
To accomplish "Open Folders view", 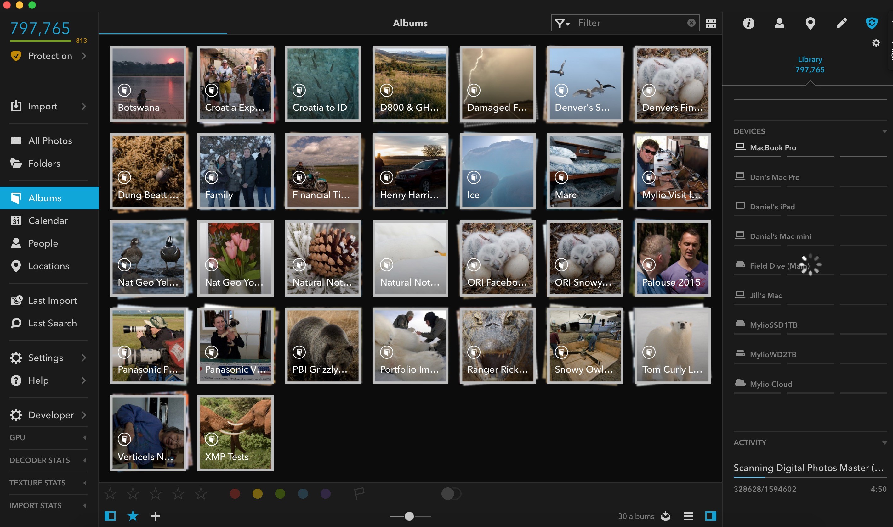I will tap(49, 164).
